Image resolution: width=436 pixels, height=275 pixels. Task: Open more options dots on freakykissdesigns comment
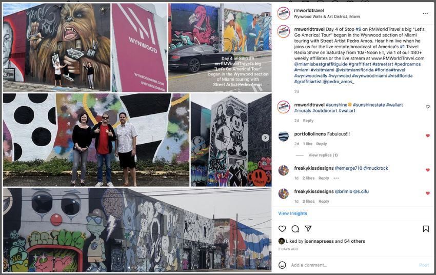tap(336, 178)
